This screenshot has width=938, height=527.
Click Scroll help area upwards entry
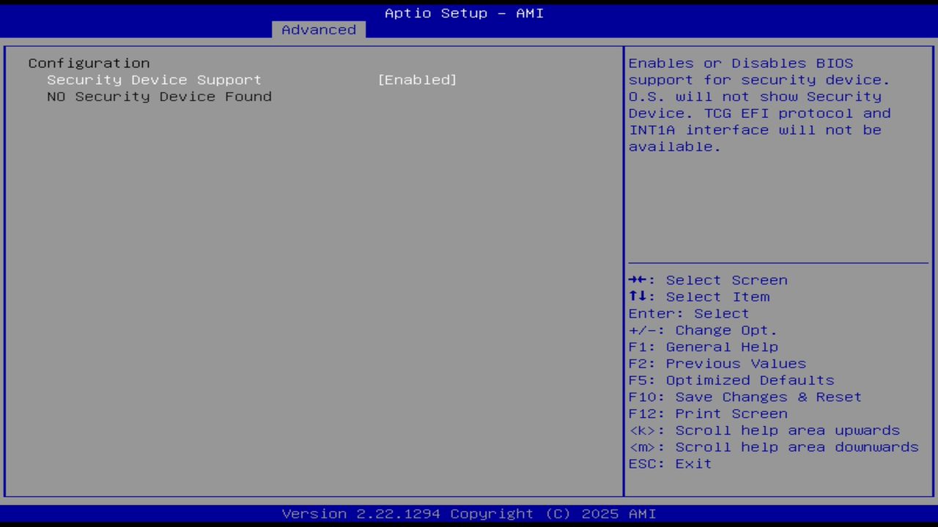pos(764,430)
